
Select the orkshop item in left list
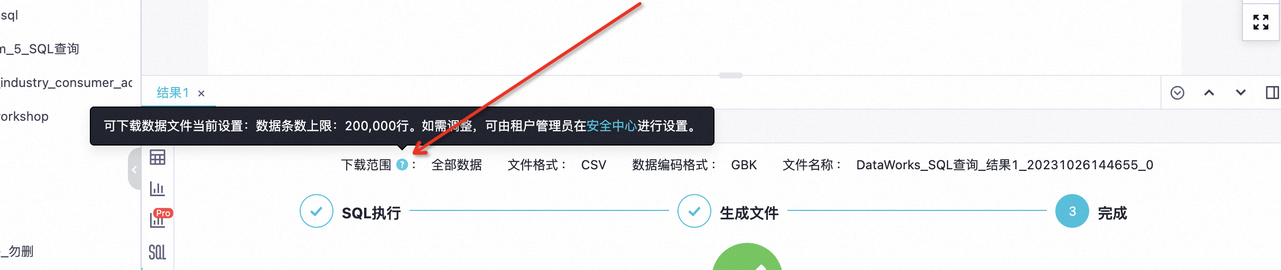[24, 117]
